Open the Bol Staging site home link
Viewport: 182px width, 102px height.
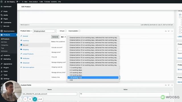click(10, 2)
